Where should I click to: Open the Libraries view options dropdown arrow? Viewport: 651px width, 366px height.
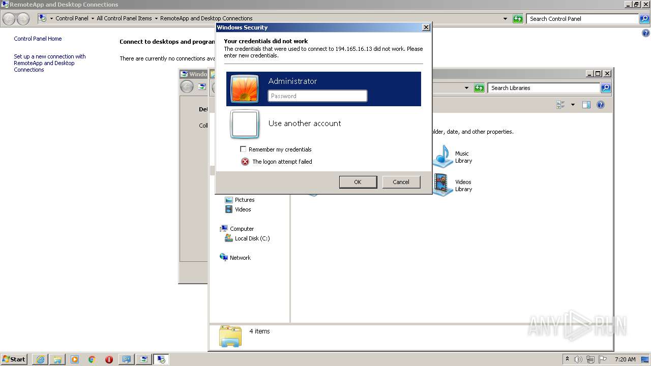(573, 105)
